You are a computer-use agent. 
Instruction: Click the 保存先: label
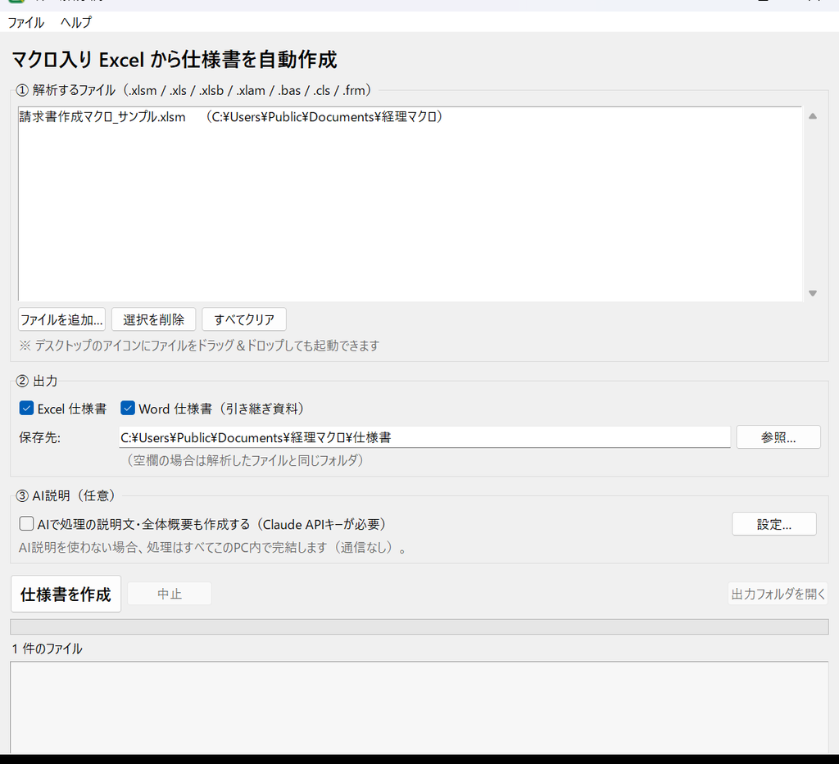pos(40,437)
